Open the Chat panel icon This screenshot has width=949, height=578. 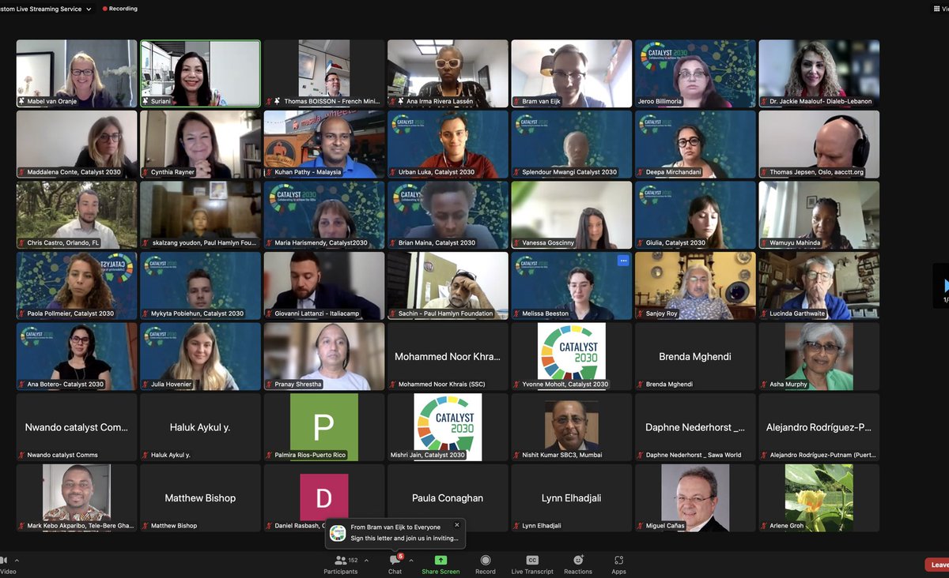click(x=395, y=560)
